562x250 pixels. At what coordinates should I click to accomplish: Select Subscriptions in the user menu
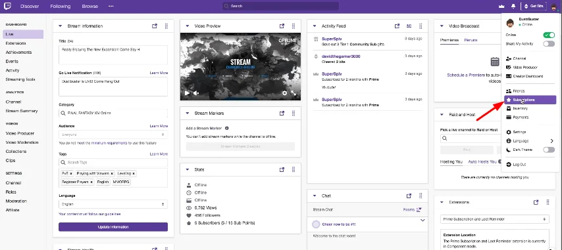coord(530,100)
